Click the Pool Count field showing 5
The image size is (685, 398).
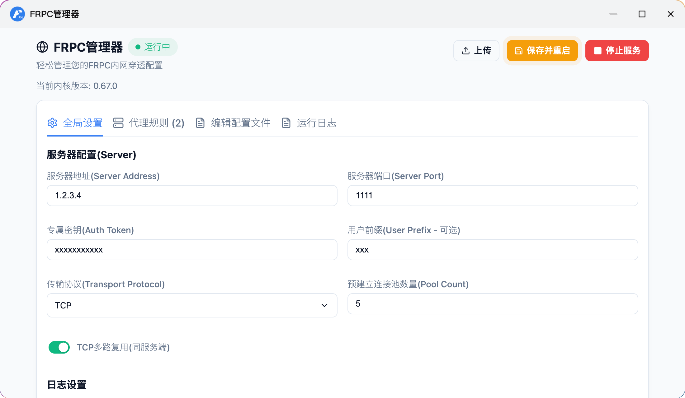click(x=493, y=304)
